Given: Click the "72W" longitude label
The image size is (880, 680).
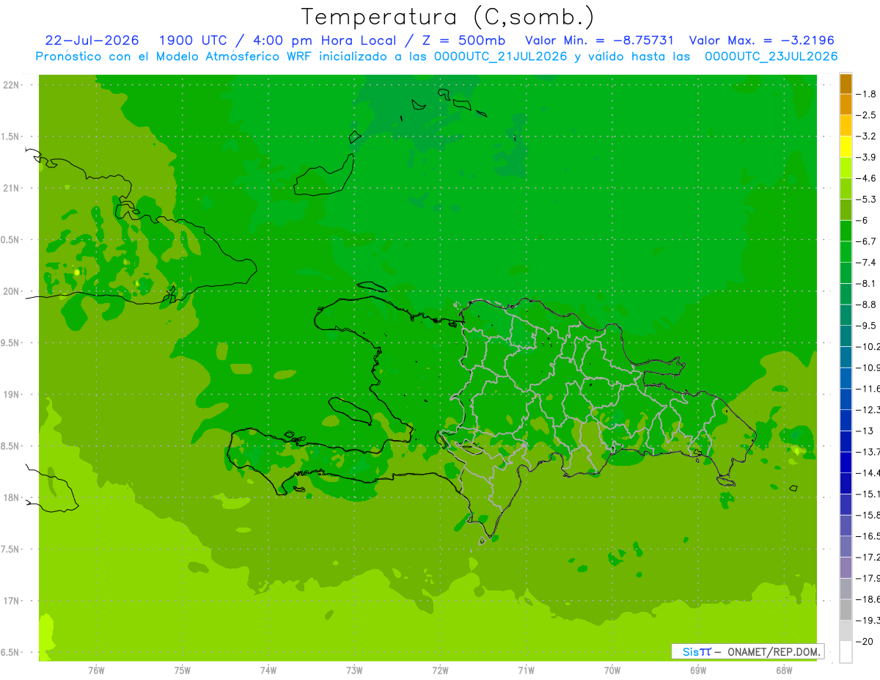Looking at the screenshot, I should [440, 670].
